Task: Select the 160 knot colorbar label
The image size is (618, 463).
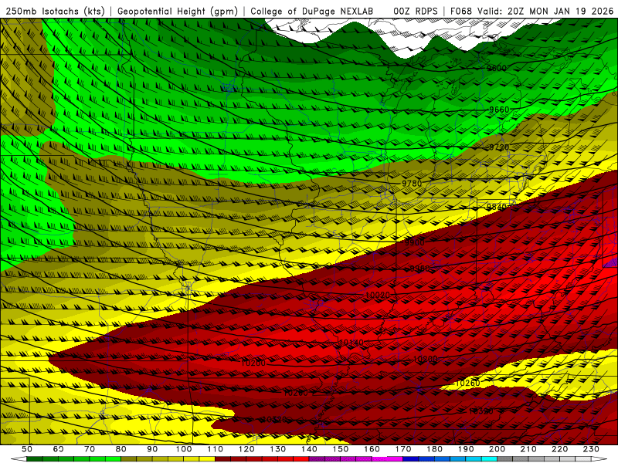Action: (x=372, y=449)
